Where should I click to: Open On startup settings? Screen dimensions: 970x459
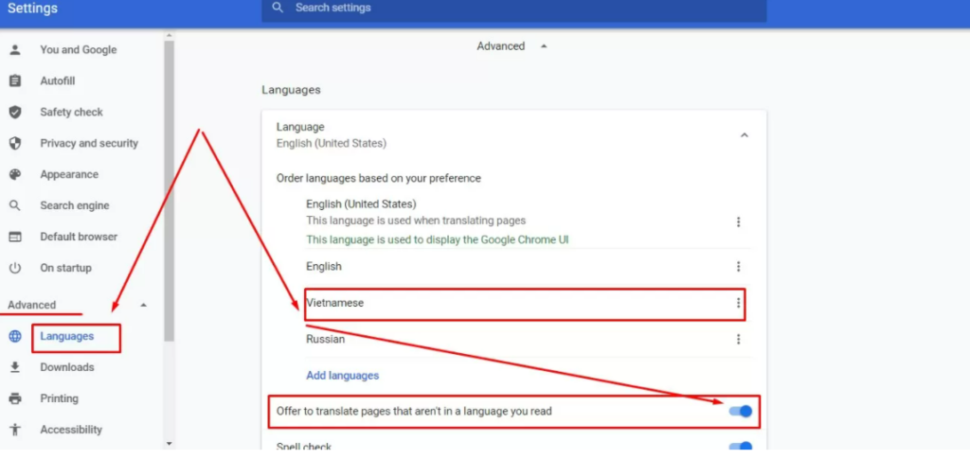[x=65, y=268]
